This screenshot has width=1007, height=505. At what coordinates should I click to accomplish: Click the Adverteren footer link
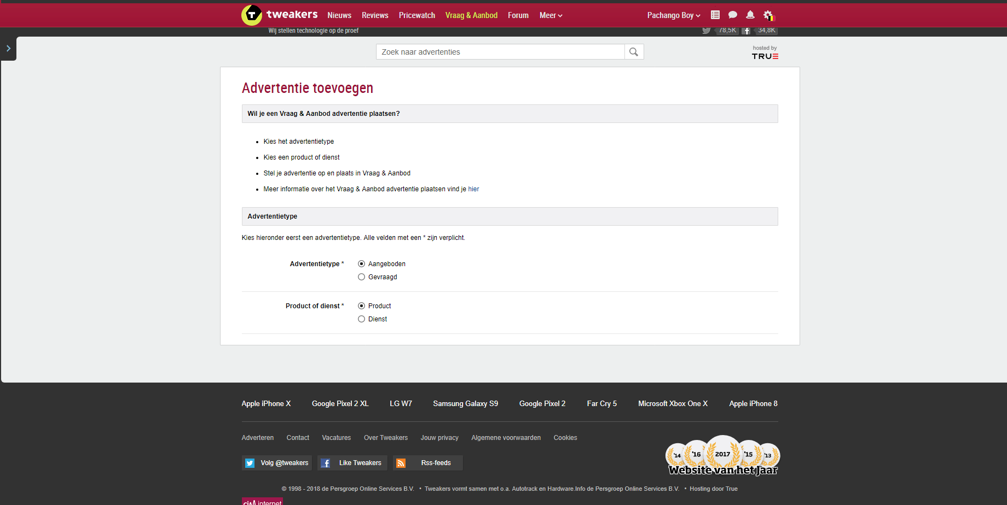pyautogui.click(x=258, y=438)
